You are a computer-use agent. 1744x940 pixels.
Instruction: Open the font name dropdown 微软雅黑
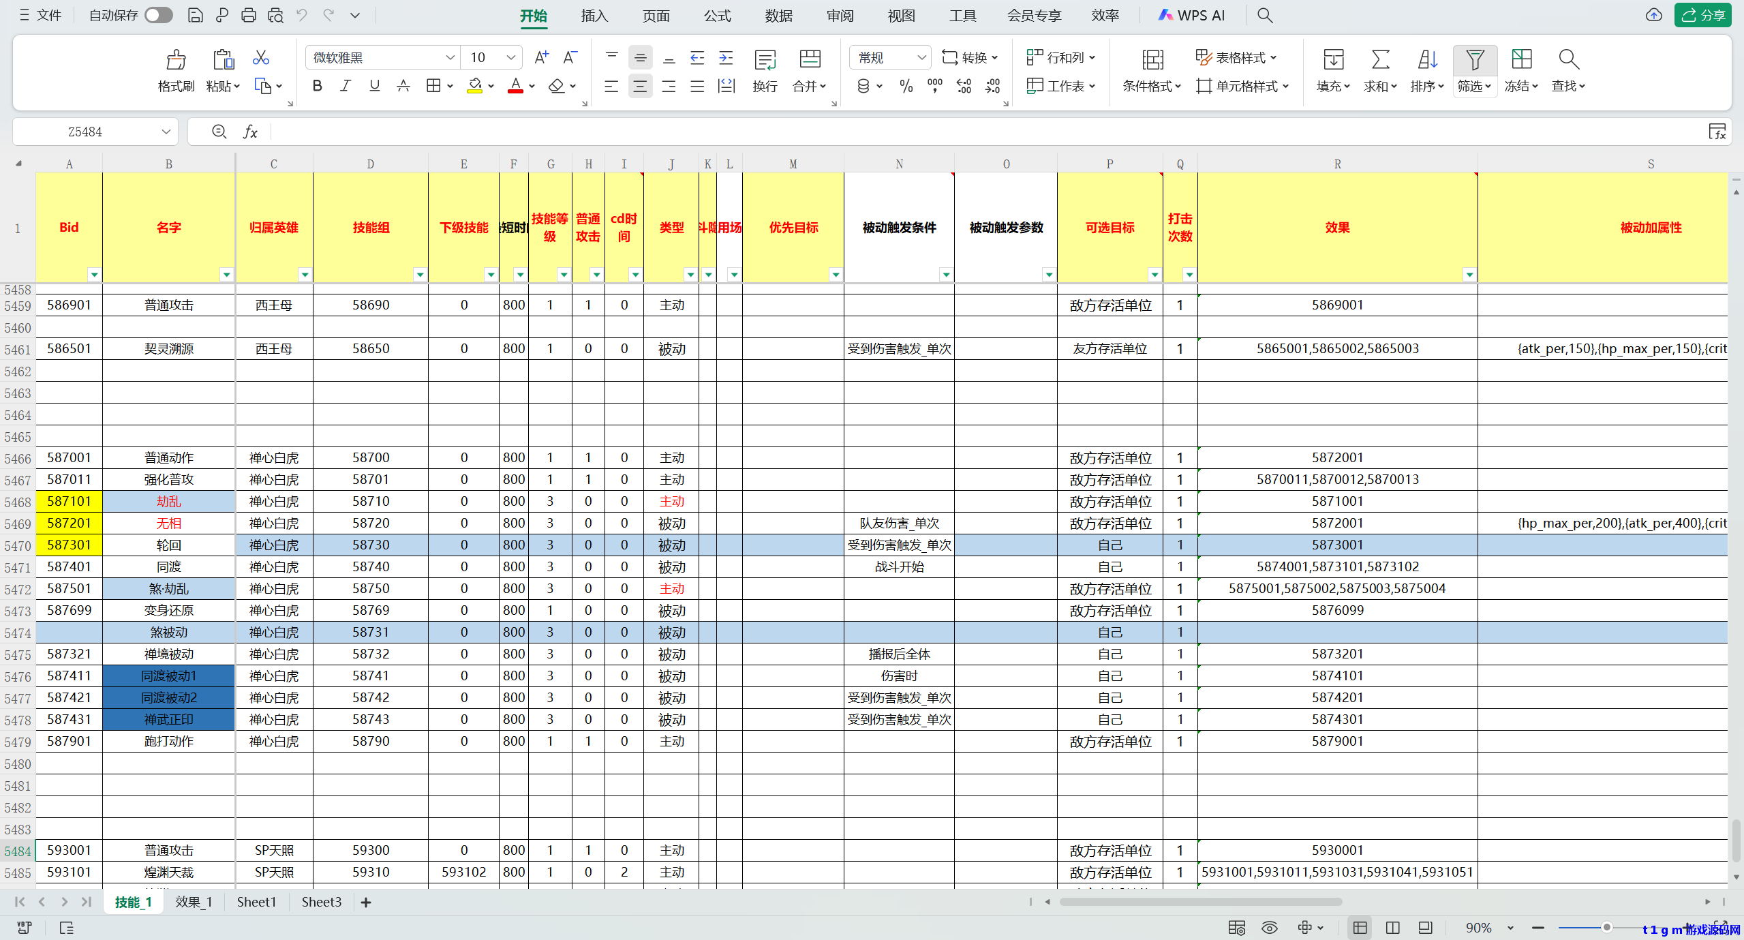[450, 58]
